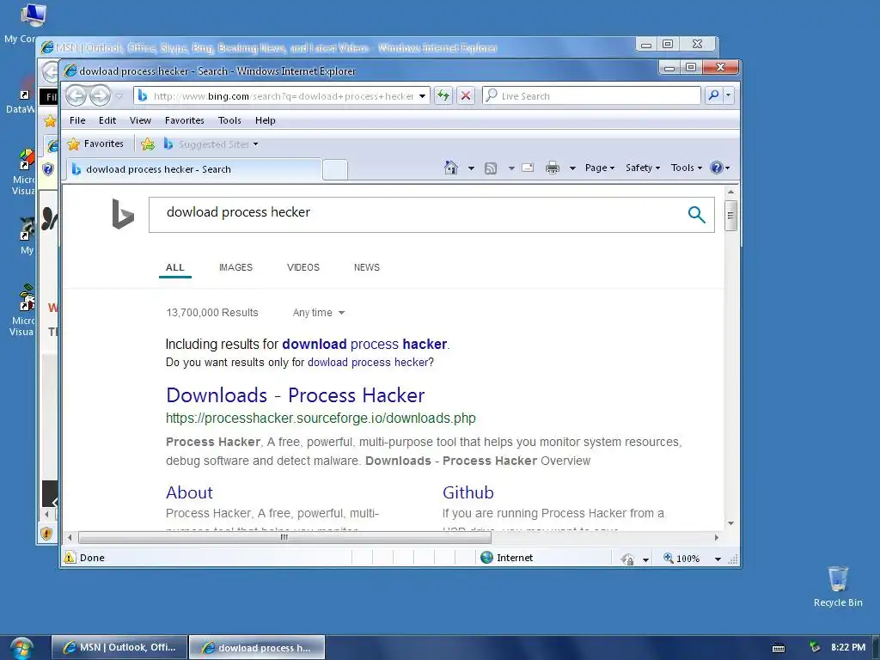The height and width of the screenshot is (660, 880).
Task: Open the Tools command bar dropdown
Action: [686, 168]
